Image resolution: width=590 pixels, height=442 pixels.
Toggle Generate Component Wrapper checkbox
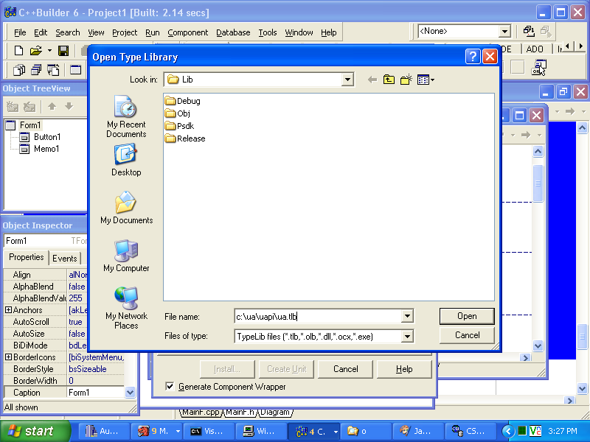pos(170,386)
